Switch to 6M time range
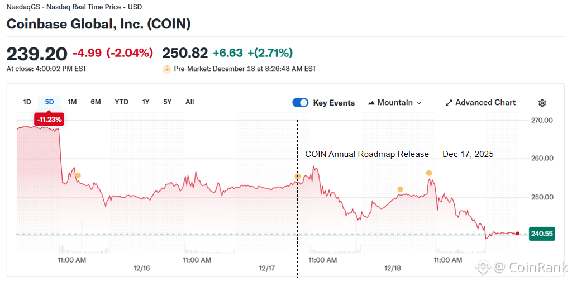Viewport: 572px width, 281px height. pos(96,102)
